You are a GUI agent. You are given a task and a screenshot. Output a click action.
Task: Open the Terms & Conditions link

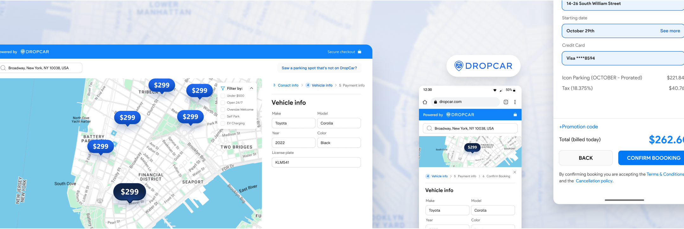pyautogui.click(x=665, y=174)
